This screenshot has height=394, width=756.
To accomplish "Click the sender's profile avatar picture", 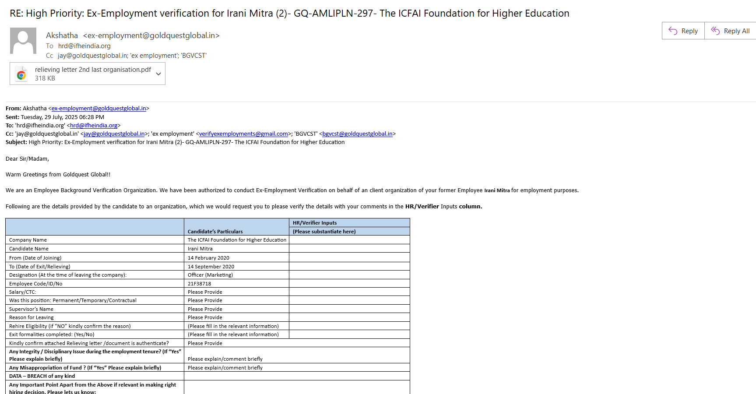I will pos(23,41).
